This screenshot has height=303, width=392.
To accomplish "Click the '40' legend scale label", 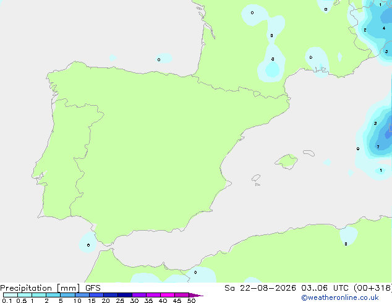I will tap(163, 301).
